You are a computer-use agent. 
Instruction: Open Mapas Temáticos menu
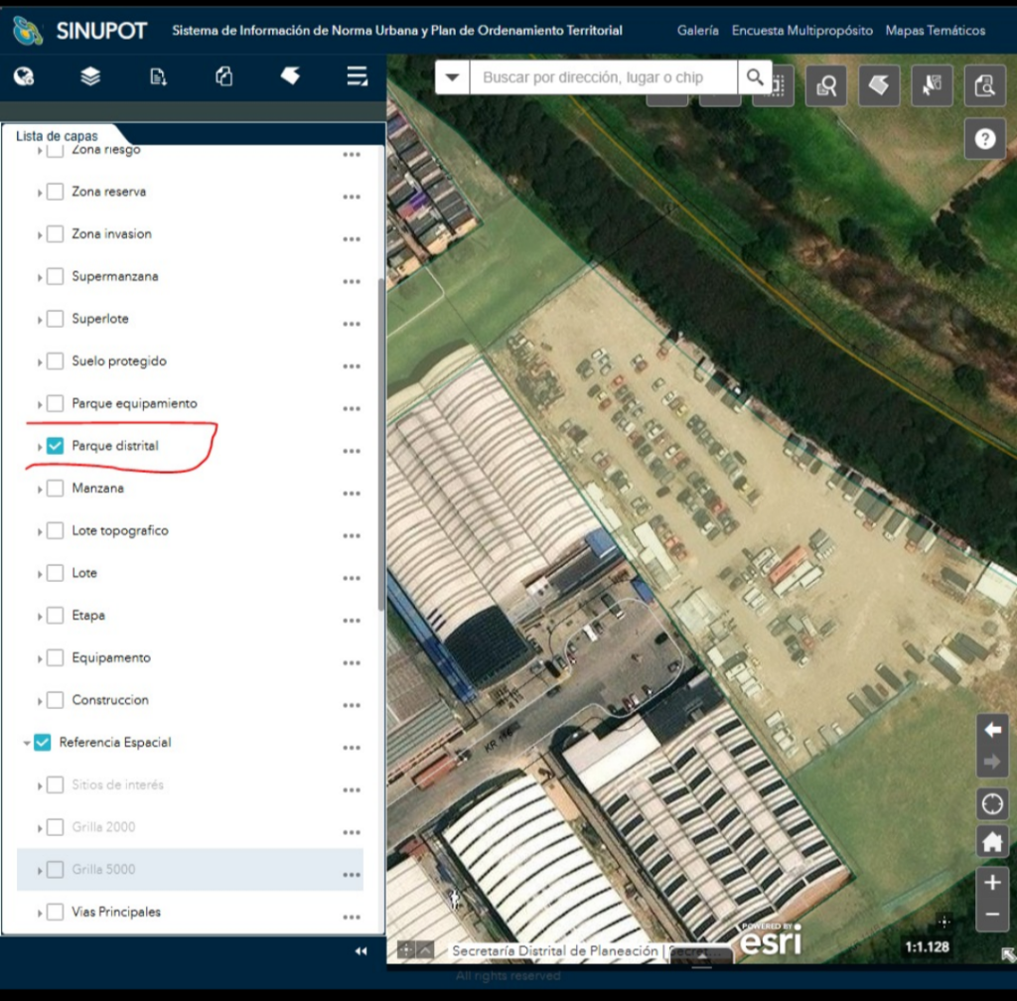pos(935,31)
